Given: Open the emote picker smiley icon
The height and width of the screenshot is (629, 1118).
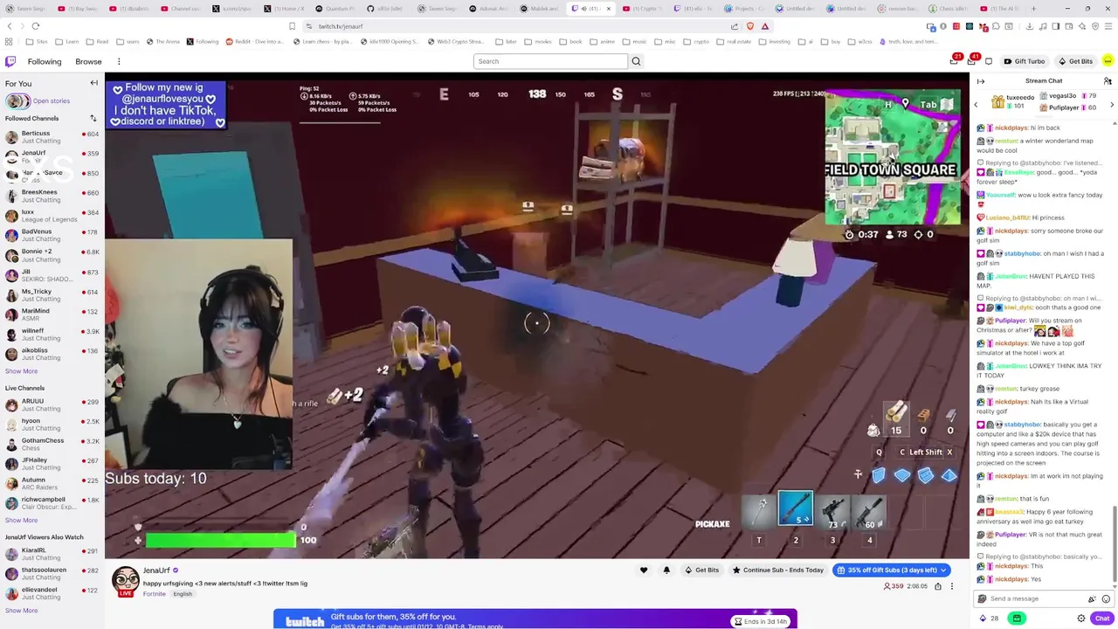Looking at the screenshot, I should tap(1106, 598).
